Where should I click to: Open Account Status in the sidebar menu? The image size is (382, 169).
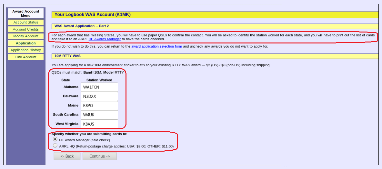[x=26, y=23]
